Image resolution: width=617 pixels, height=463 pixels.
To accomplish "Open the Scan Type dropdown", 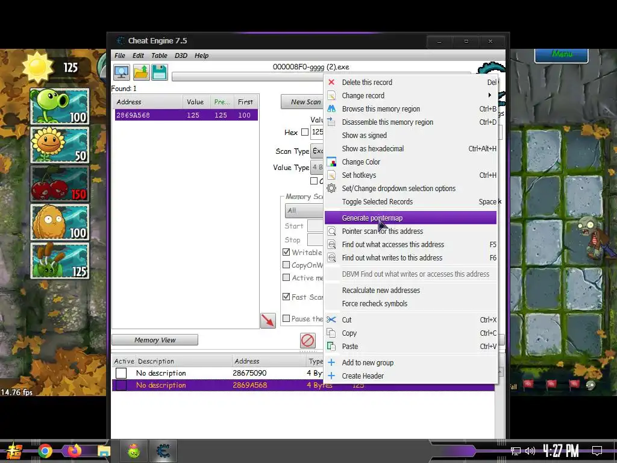I will (317, 151).
